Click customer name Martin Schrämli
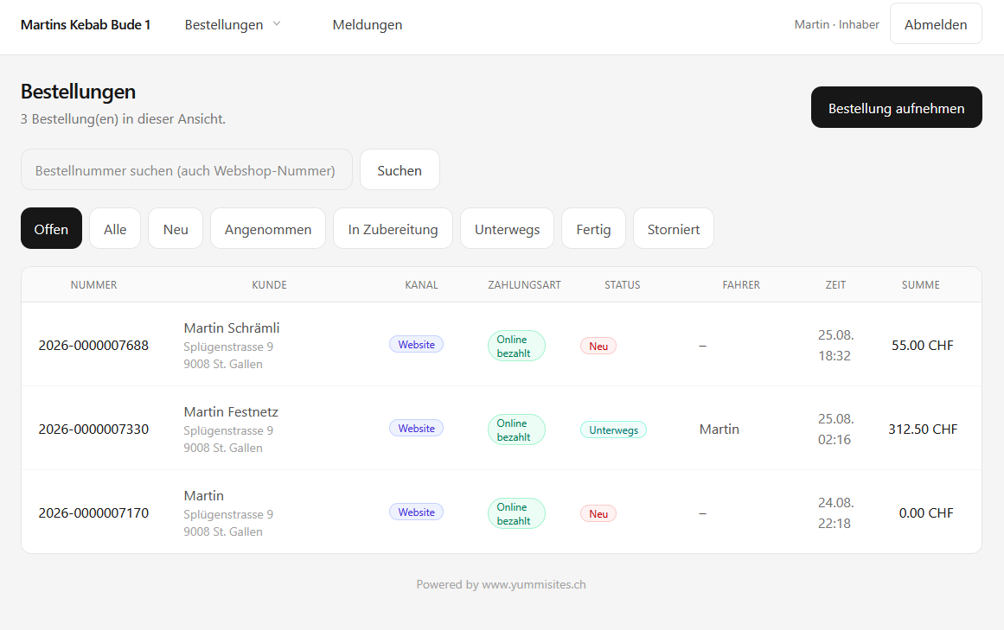The height and width of the screenshot is (630, 1004). pos(232,328)
